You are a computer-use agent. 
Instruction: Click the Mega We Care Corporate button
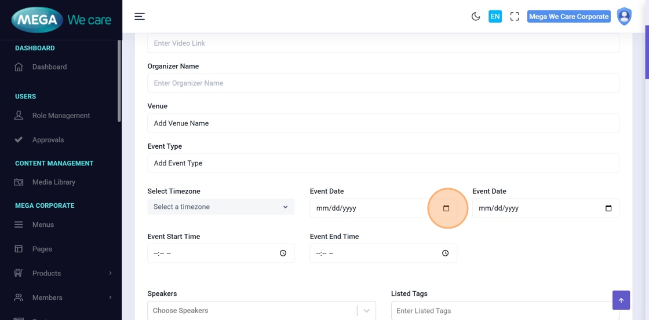[x=568, y=17]
